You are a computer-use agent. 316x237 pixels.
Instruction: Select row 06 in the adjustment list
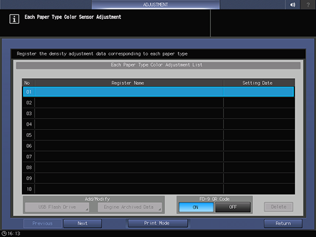click(x=158, y=146)
